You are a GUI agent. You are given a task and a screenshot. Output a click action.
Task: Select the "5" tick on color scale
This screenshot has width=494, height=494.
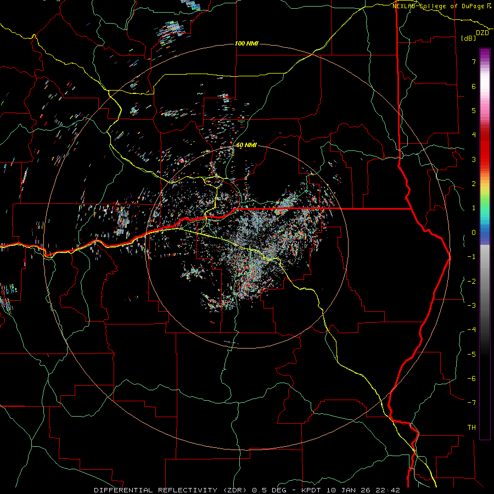click(474, 110)
